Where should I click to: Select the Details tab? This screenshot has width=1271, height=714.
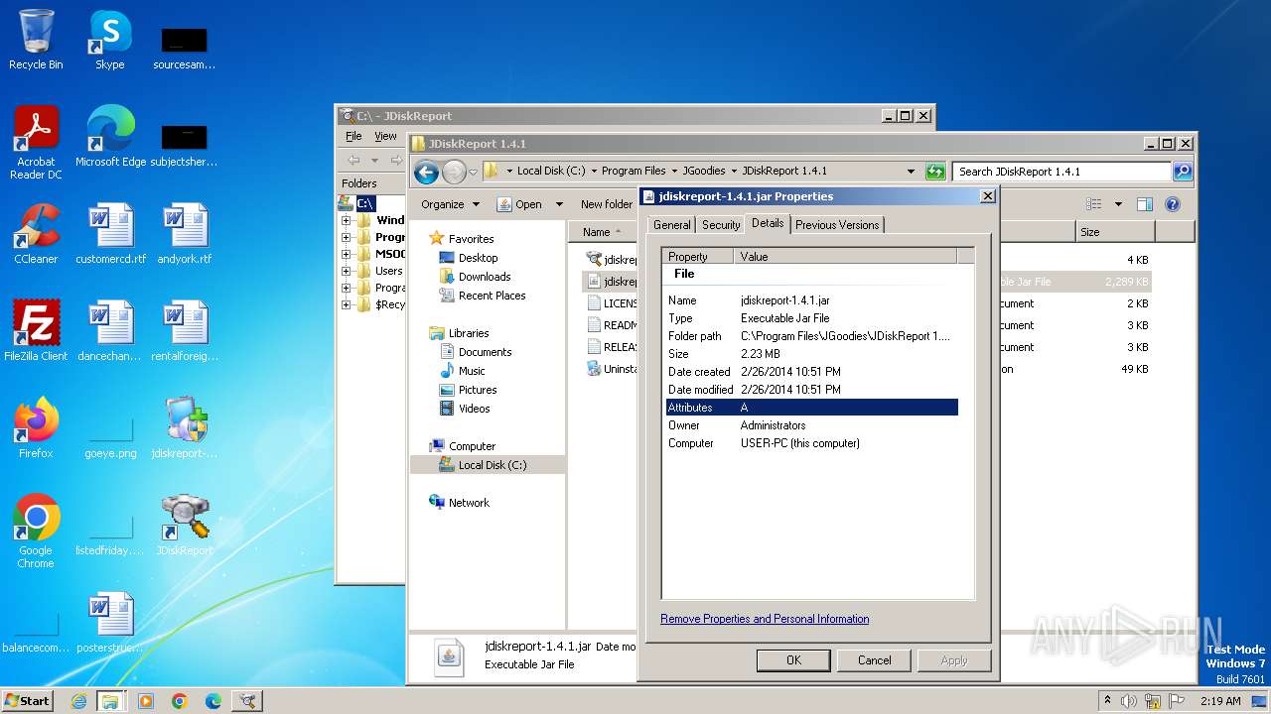[x=768, y=223]
